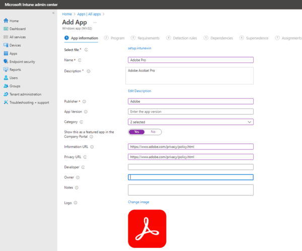This screenshot has height=251, width=302.
Task: Select the App information tab
Action: [81, 38]
